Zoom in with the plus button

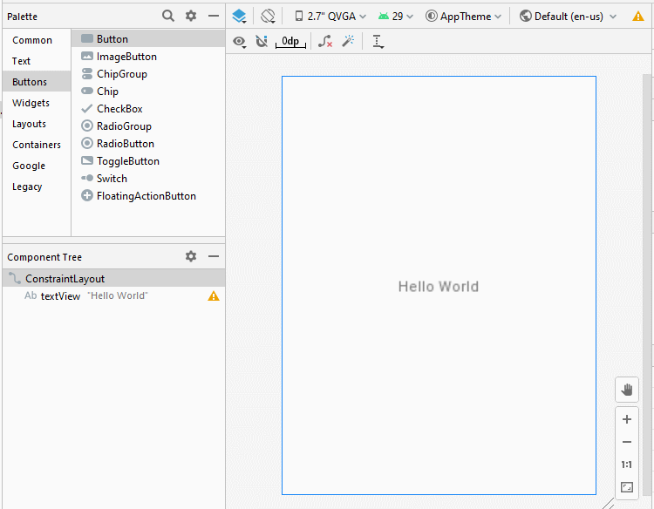coord(627,419)
